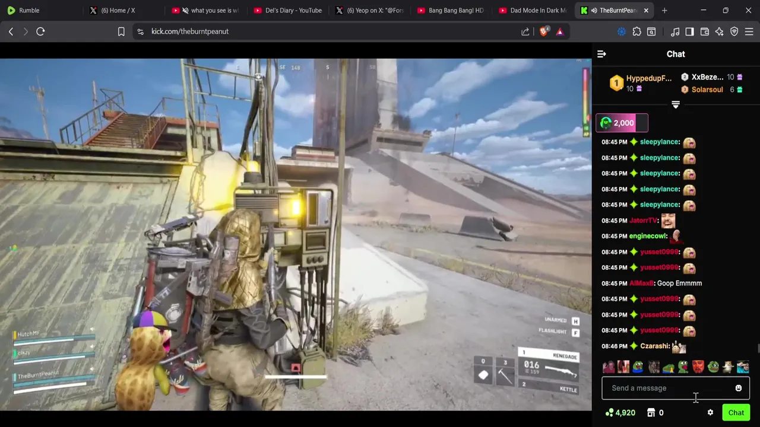The image size is (760, 427).
Task: Open the browser hamburger menu
Action: 749,31
